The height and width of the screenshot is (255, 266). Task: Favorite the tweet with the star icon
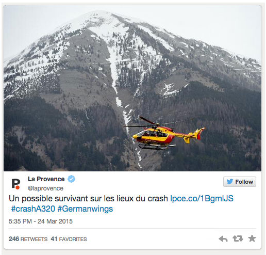click(252, 238)
